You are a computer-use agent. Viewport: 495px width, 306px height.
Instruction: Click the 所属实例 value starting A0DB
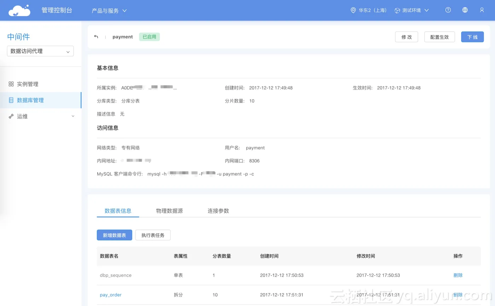[149, 88]
